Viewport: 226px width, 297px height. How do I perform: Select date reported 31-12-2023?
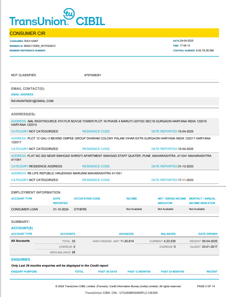point(186,166)
